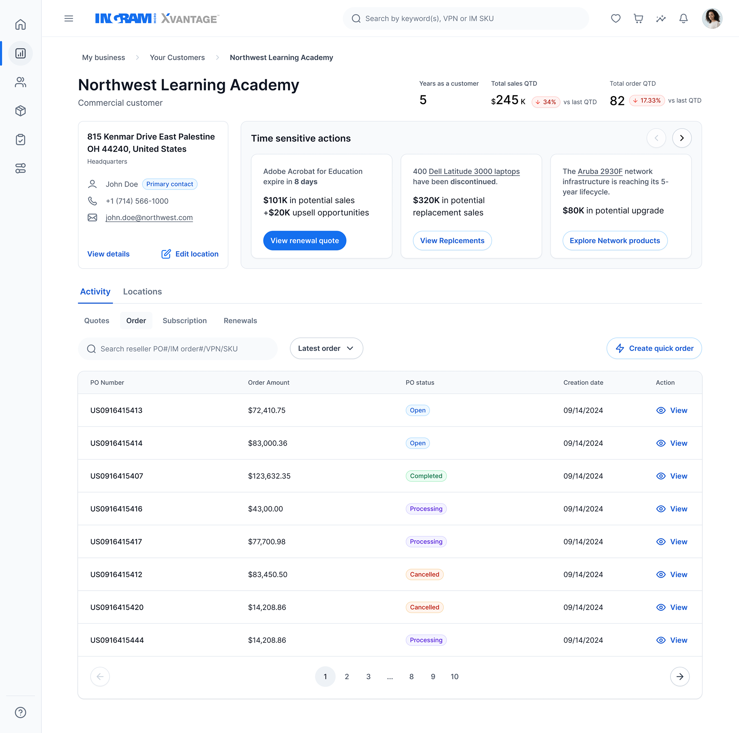Open the sidebar toggles settings icon
Image resolution: width=739 pixels, height=733 pixels.
[20, 168]
